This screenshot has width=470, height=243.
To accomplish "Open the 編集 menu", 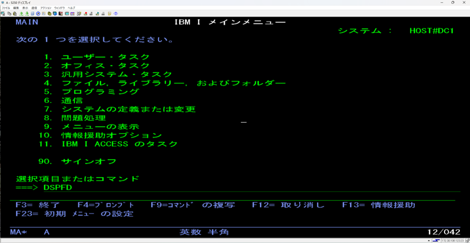I will [x=16, y=8].
